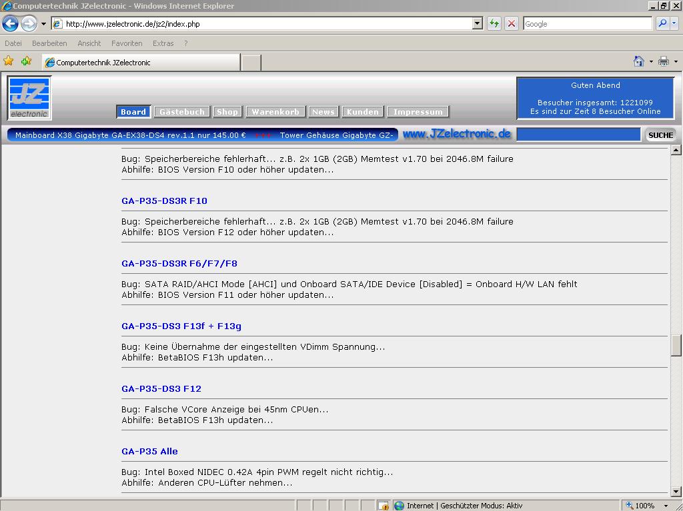Go forward with the browser Forward arrow

pyautogui.click(x=29, y=23)
